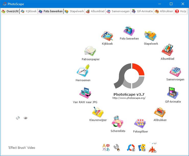Visit the http://www.photoscape.org/ link
This screenshot has height=156, width=189.
129,98
